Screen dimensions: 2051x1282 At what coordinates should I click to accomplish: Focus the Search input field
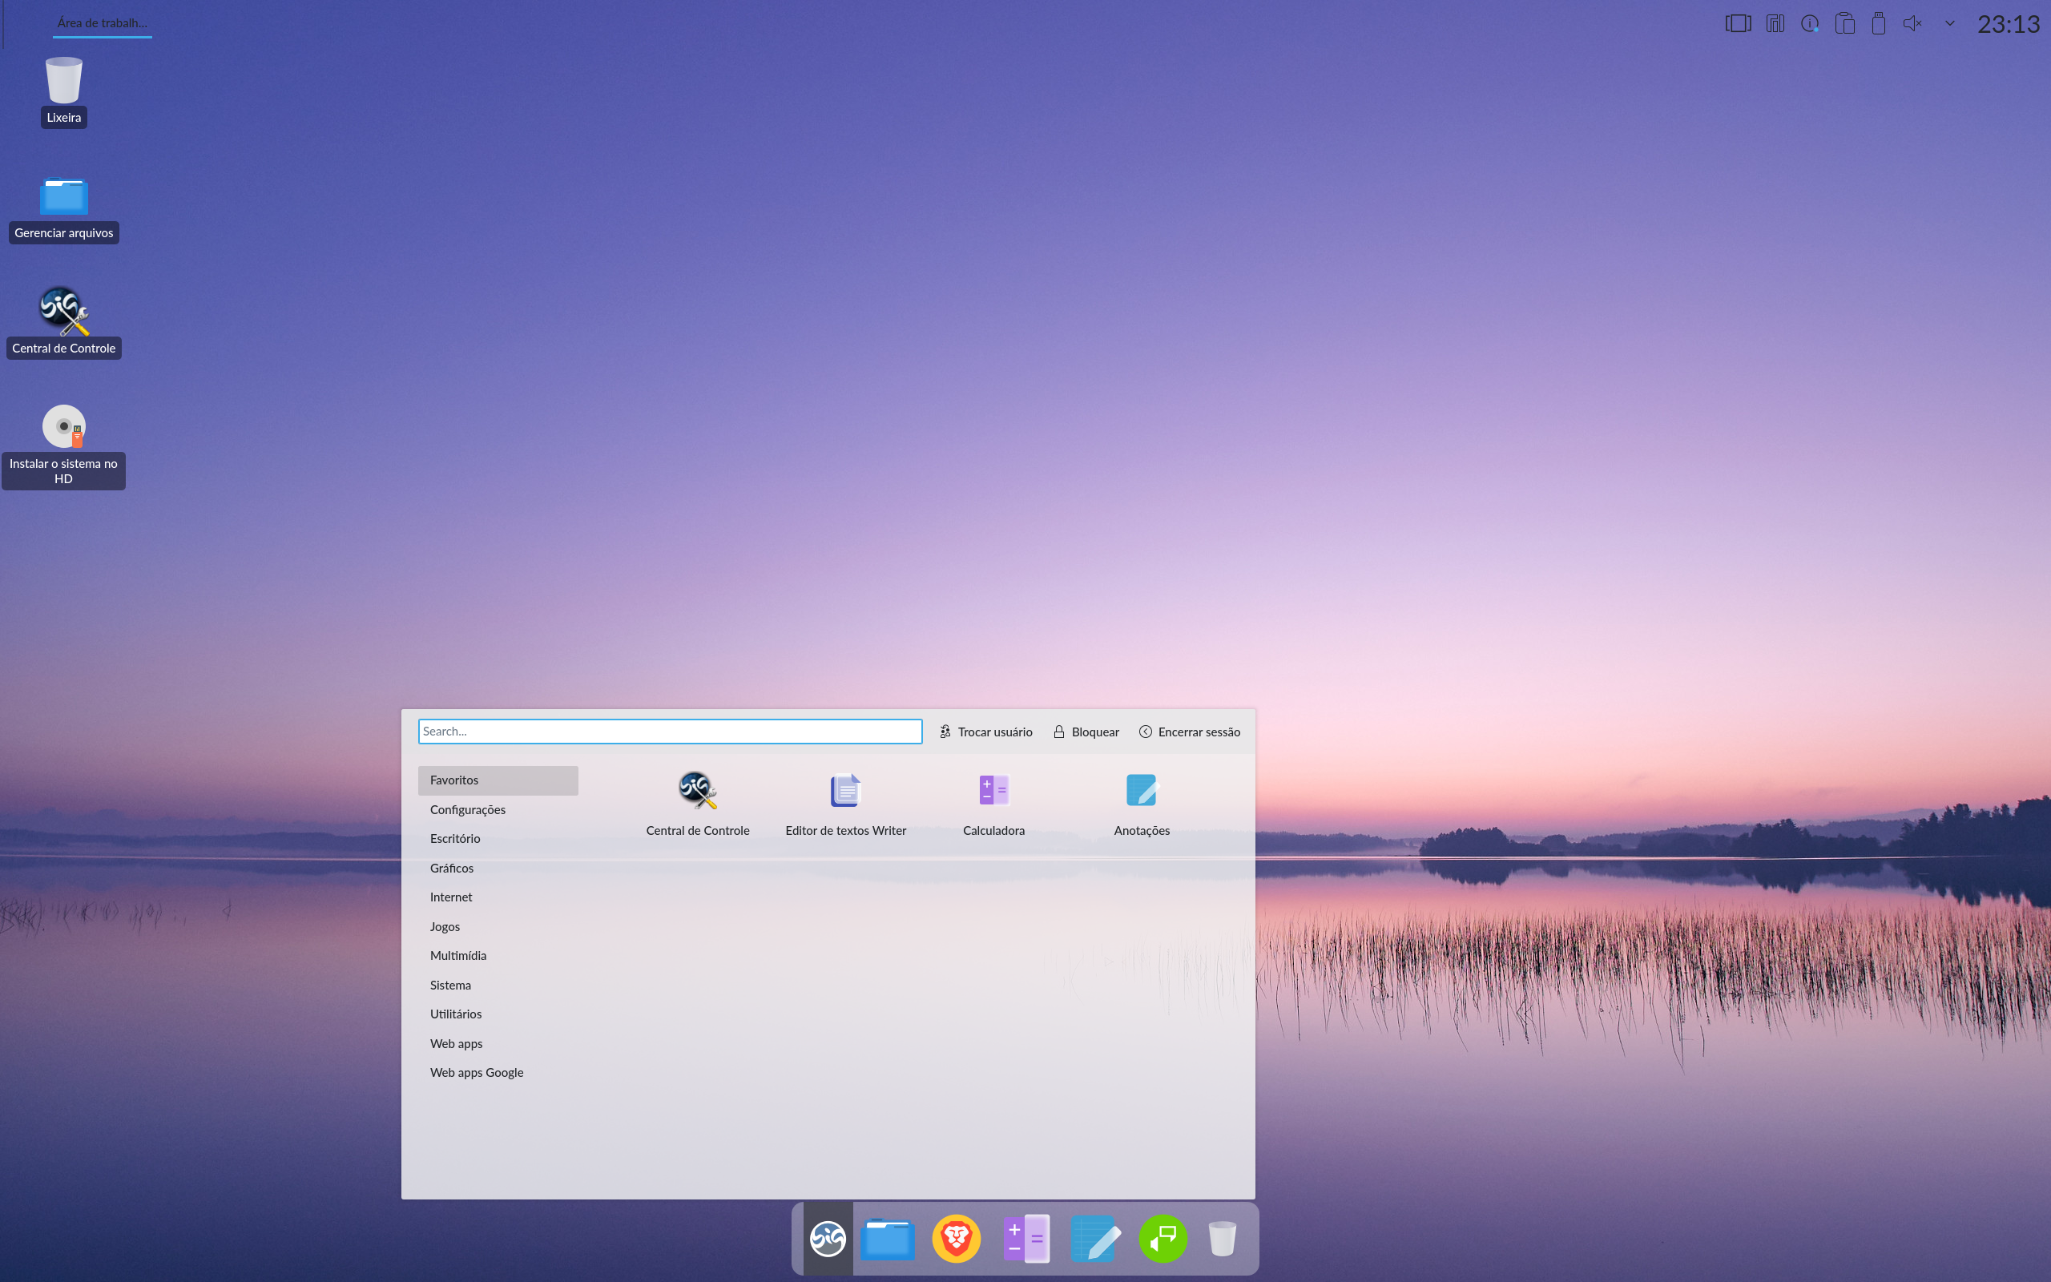[x=670, y=732]
